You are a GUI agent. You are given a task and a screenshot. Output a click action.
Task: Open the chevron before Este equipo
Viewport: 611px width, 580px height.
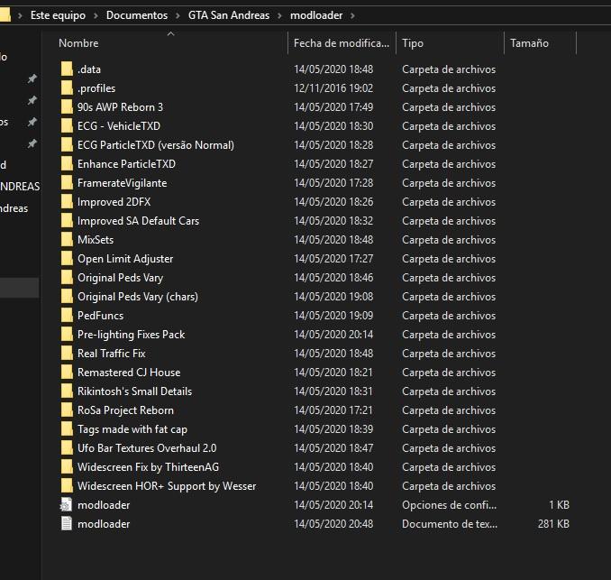pyautogui.click(x=20, y=15)
